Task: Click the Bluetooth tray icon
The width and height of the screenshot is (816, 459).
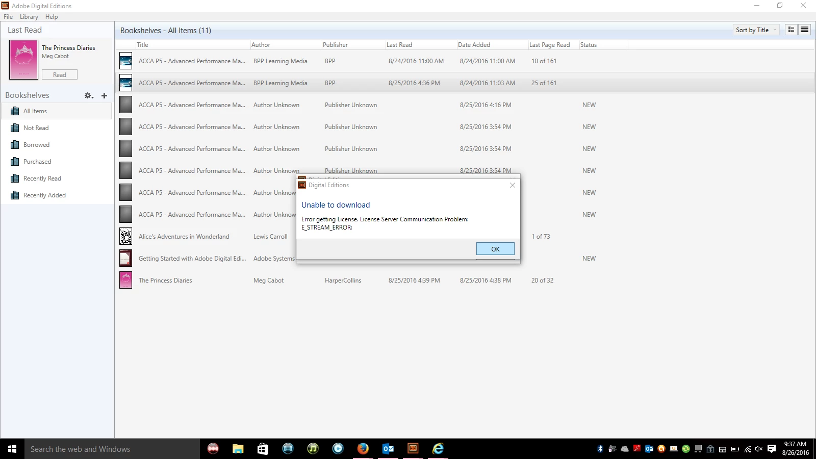Action: coord(600,449)
